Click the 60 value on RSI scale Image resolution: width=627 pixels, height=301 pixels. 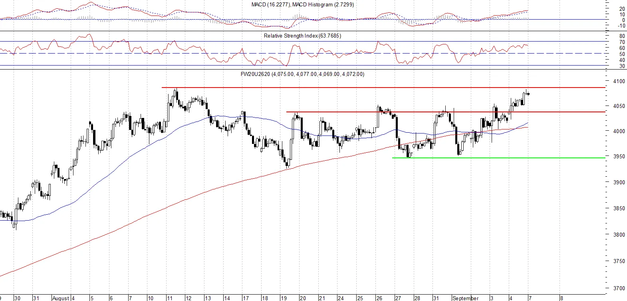coord(622,48)
